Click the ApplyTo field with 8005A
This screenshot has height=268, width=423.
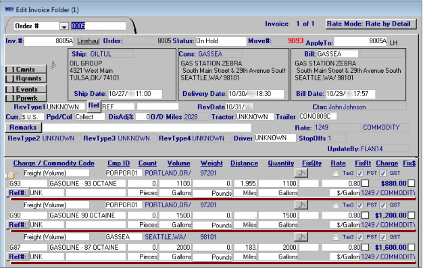tap(360, 41)
